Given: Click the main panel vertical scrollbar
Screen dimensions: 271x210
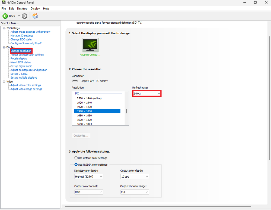Looking at the screenshot, I should click(269, 98).
